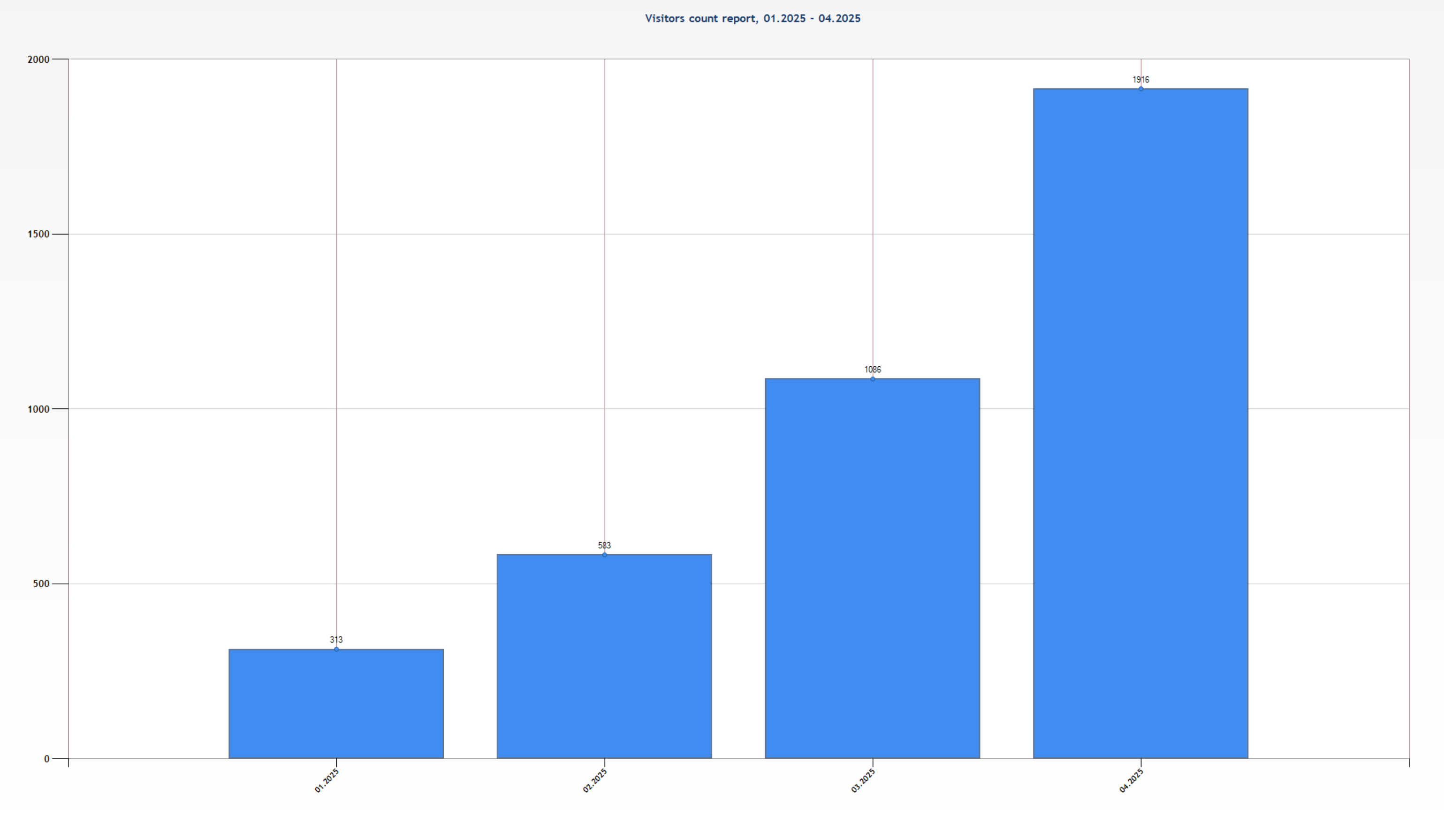Click the 04.2025 x-axis label
The image size is (1444, 816).
coord(1131,781)
